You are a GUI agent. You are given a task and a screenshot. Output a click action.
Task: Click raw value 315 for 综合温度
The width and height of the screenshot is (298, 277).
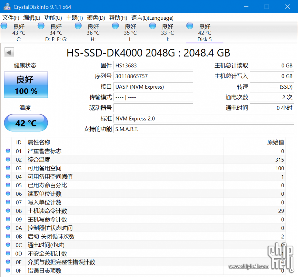[x=279, y=160]
